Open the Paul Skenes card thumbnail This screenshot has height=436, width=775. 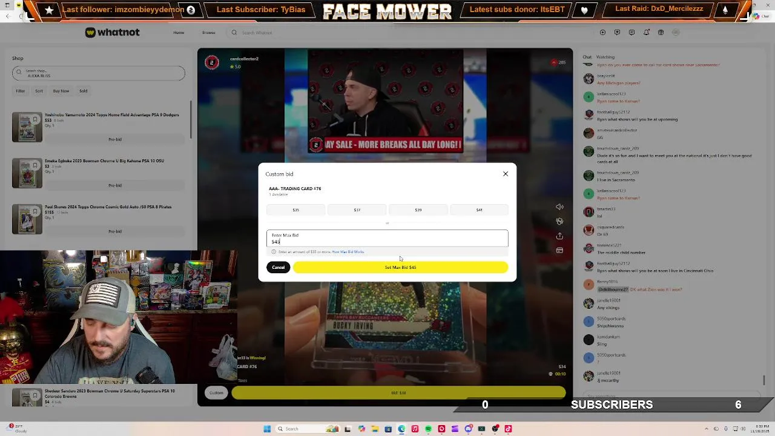click(x=27, y=219)
